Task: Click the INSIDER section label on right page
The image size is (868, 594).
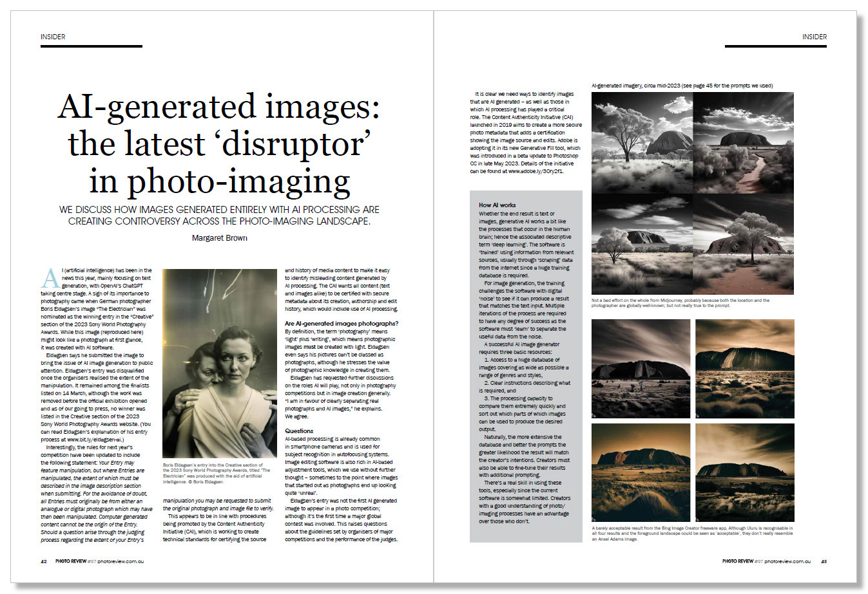Action: click(x=815, y=37)
